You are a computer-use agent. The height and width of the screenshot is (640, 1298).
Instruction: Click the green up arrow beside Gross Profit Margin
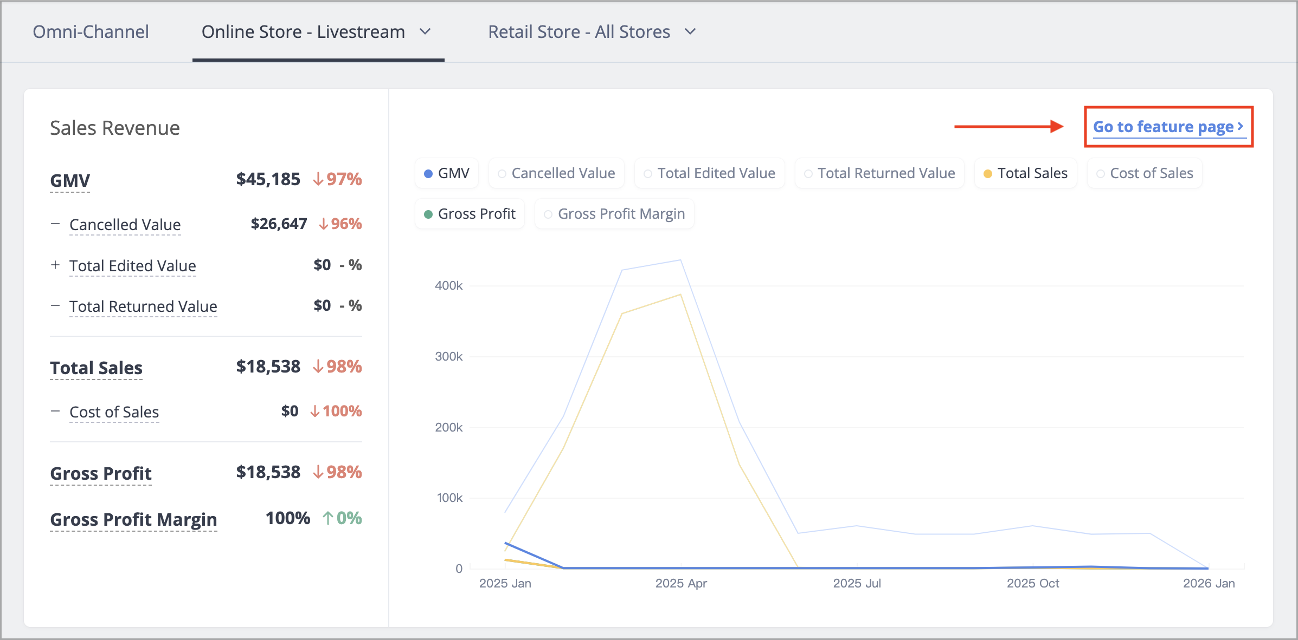(x=327, y=518)
